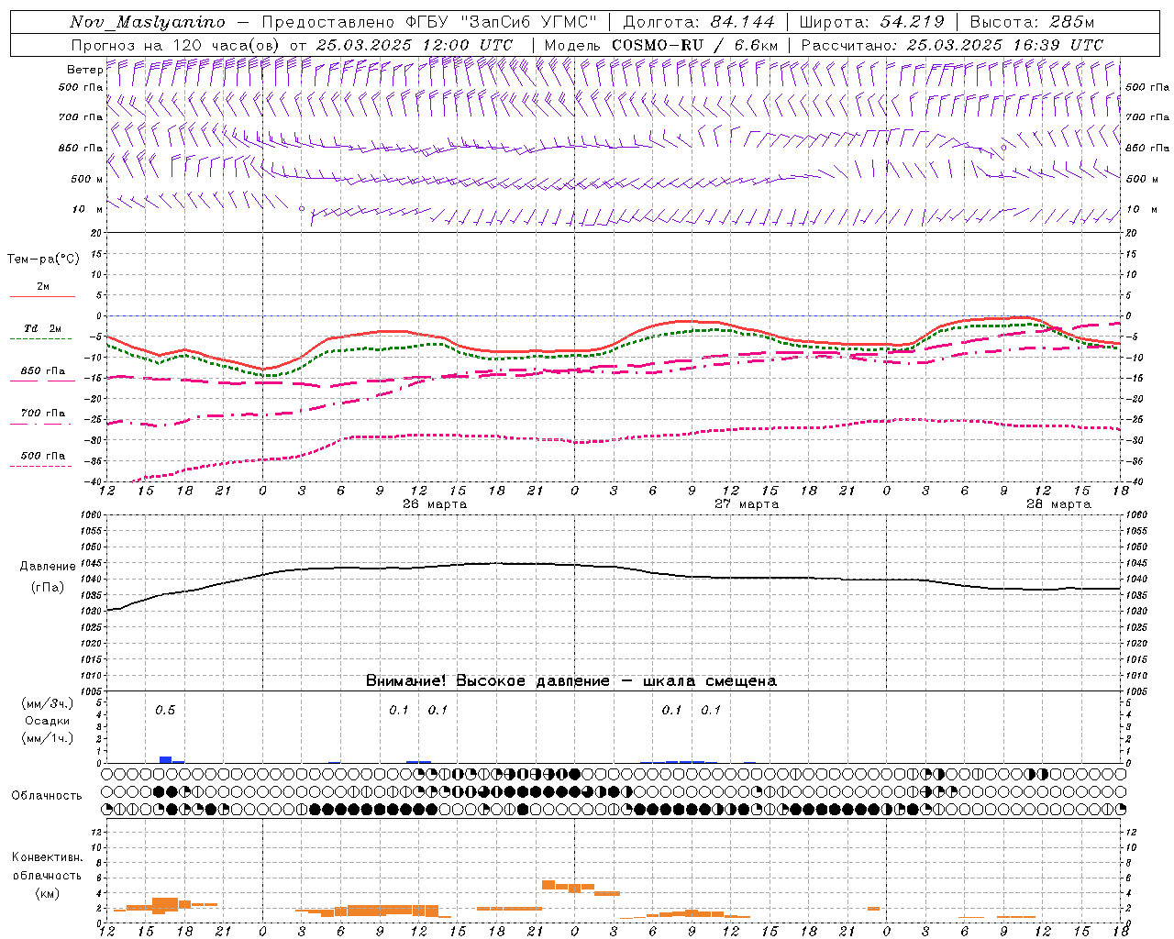Select the Осадки precipitation label
This screenshot has height=939, width=1174.
[48, 721]
